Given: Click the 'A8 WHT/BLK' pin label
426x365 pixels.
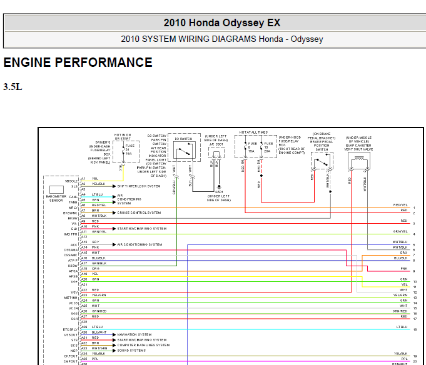Looking at the screenshot, I should pyautogui.click(x=94, y=216).
